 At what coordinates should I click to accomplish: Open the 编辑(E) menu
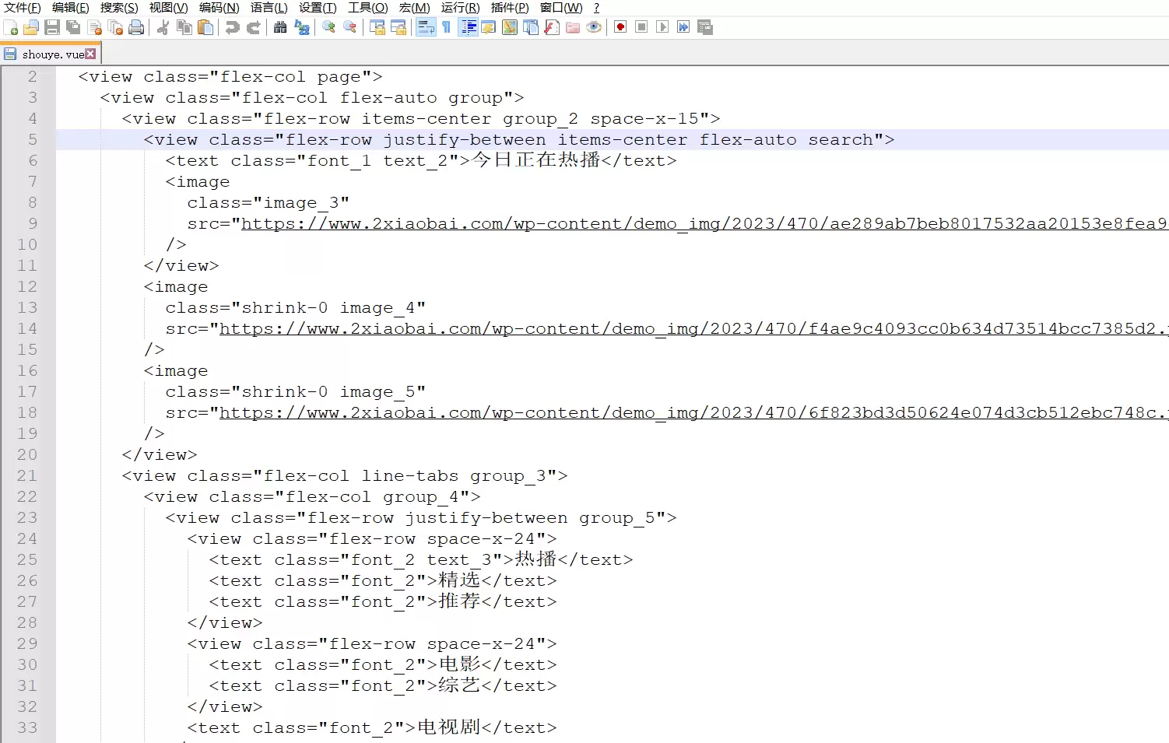[x=70, y=8]
